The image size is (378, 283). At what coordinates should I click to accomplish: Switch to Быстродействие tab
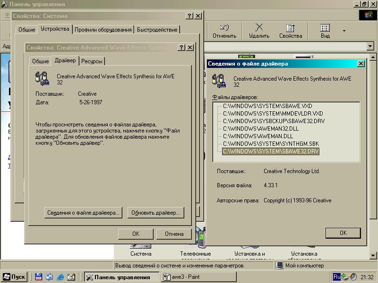(157, 30)
